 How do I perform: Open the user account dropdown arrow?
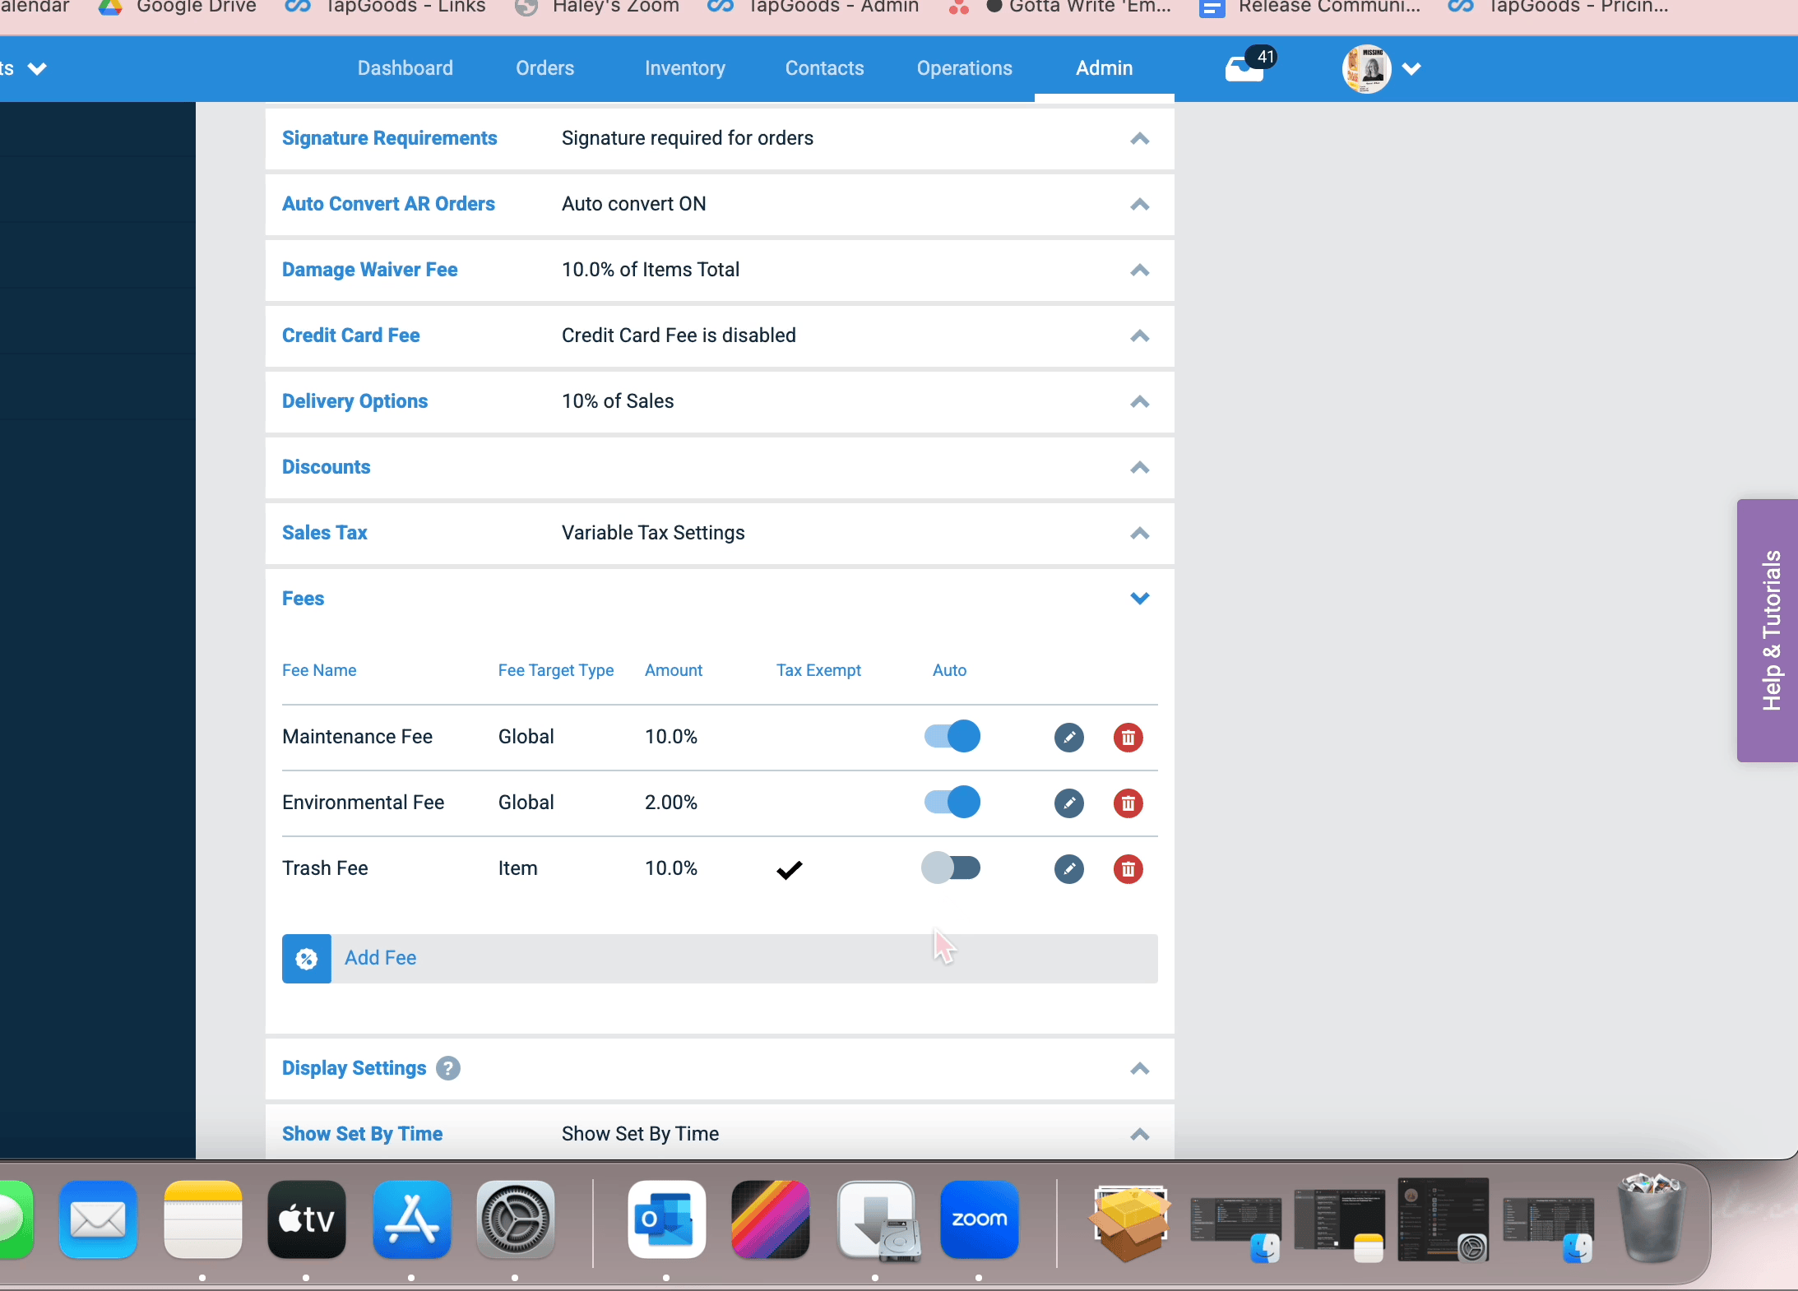pyautogui.click(x=1411, y=68)
